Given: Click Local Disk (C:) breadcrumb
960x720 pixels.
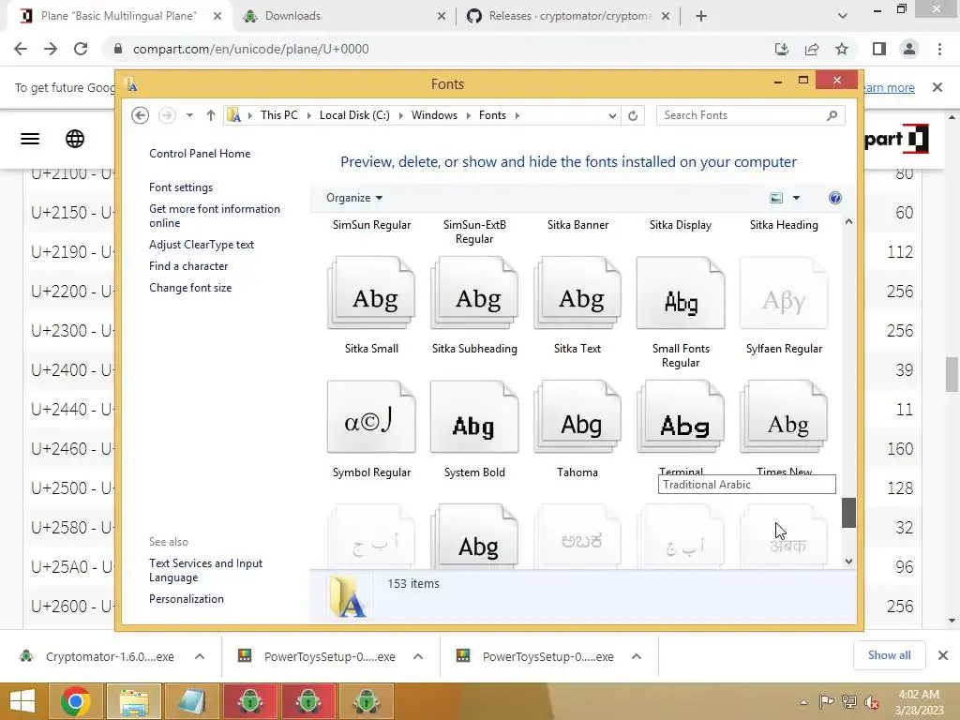Looking at the screenshot, I should click(354, 115).
